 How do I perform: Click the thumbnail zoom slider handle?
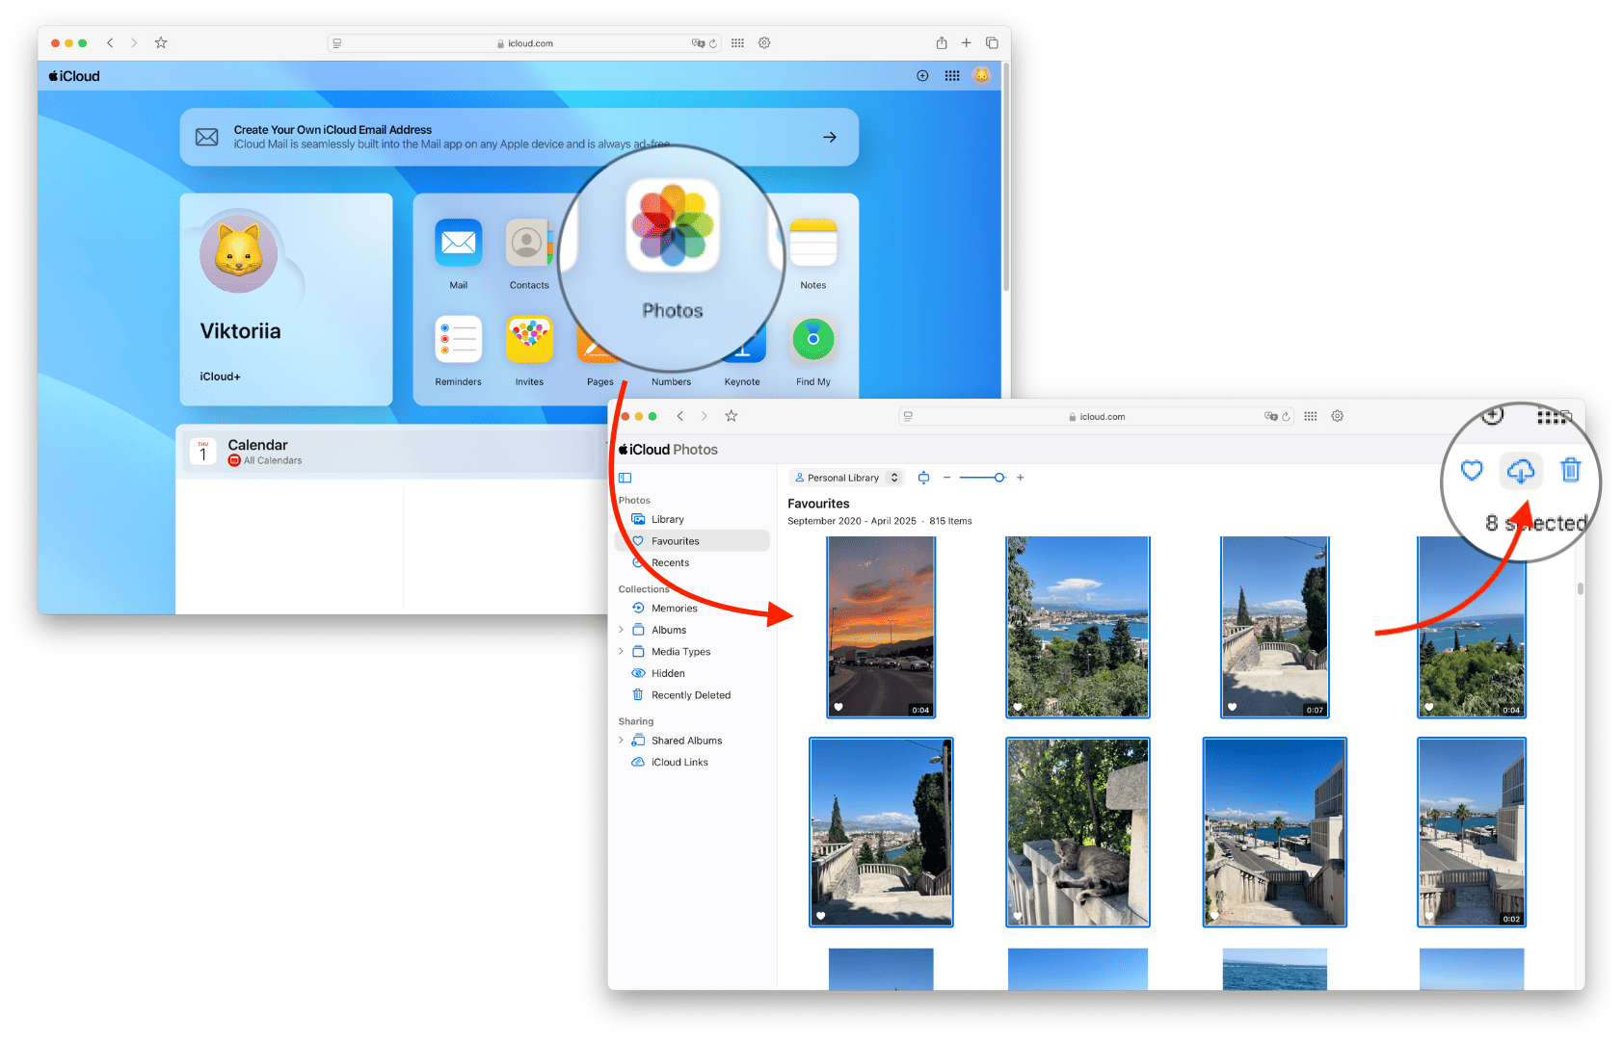click(999, 478)
